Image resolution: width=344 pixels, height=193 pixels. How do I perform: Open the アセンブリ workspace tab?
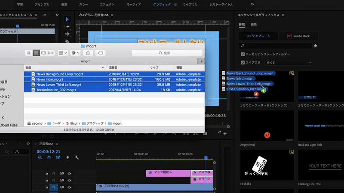coord(42,4)
